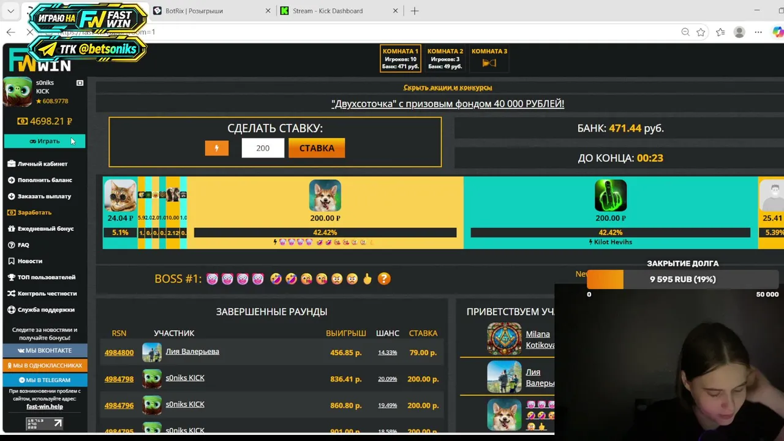Image resolution: width=784 pixels, height=441 pixels.
Task: Click the 20.09% chance link
Action: coord(387,379)
